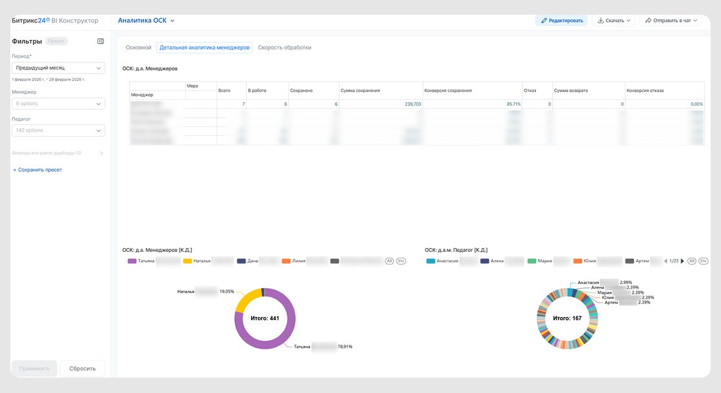This screenshot has width=721, height=393.
Task: Click the Редактировать button
Action: [561, 21]
